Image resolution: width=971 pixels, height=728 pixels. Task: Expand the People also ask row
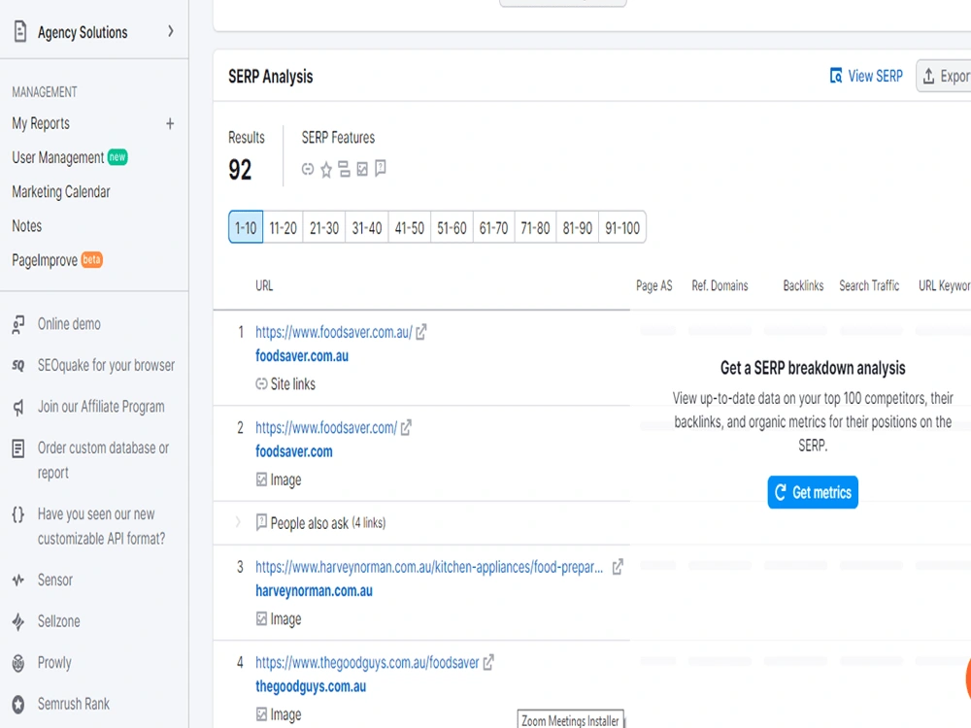[x=238, y=522]
